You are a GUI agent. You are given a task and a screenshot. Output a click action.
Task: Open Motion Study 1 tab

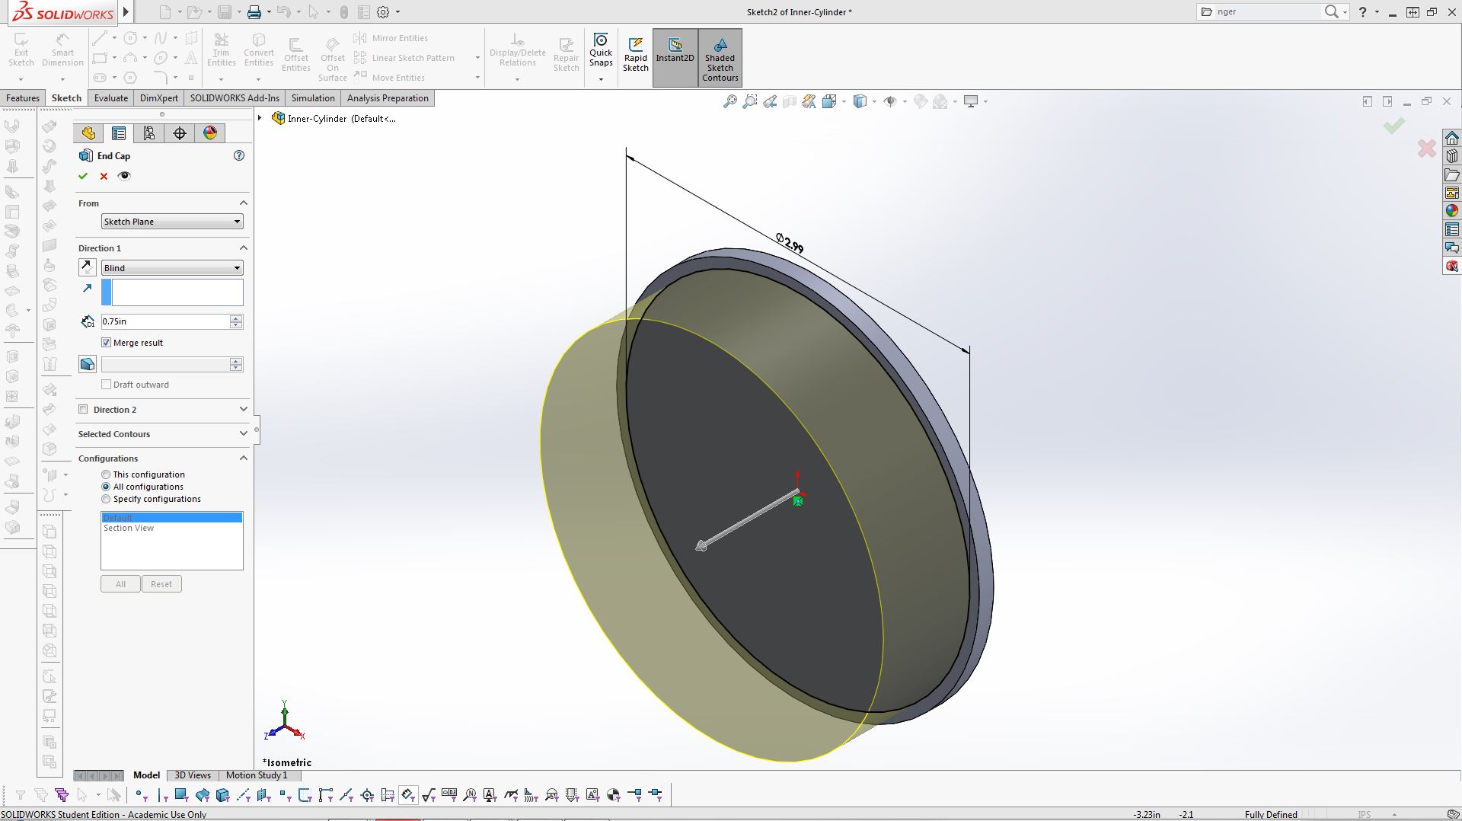(x=257, y=775)
